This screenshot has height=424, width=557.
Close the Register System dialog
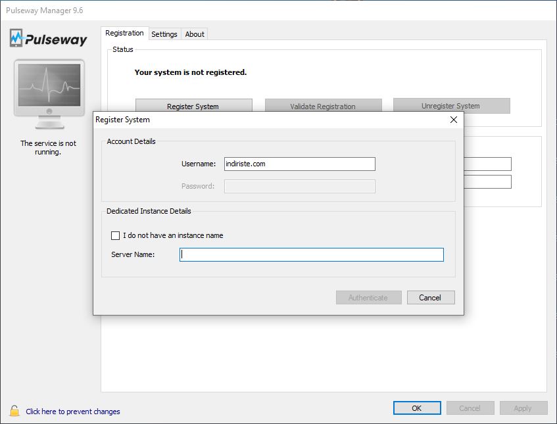click(x=454, y=120)
